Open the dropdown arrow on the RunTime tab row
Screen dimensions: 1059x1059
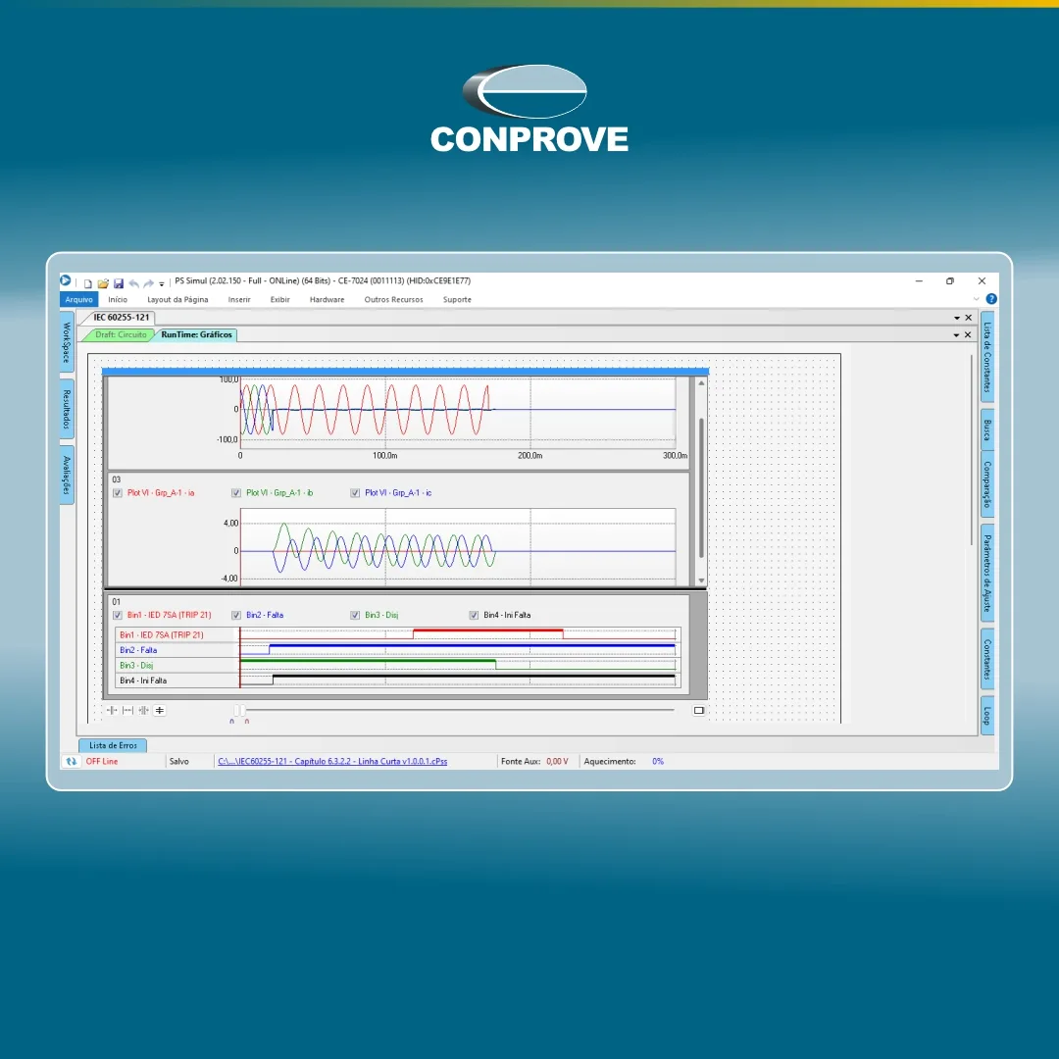coord(956,335)
